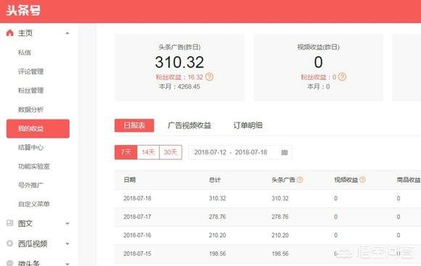Click the 西瓜视频 play icon
421x266 pixels.
[10, 244]
